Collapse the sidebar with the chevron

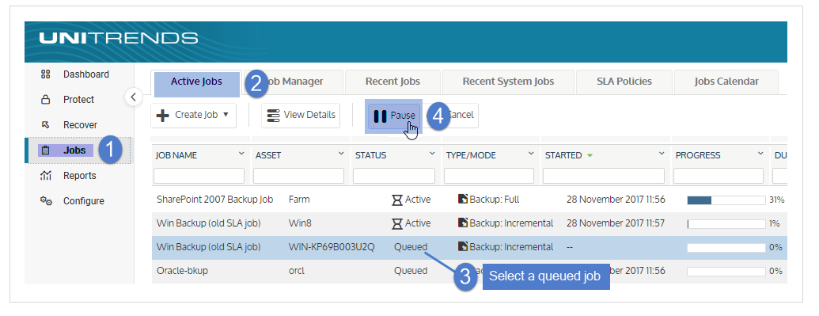134,97
